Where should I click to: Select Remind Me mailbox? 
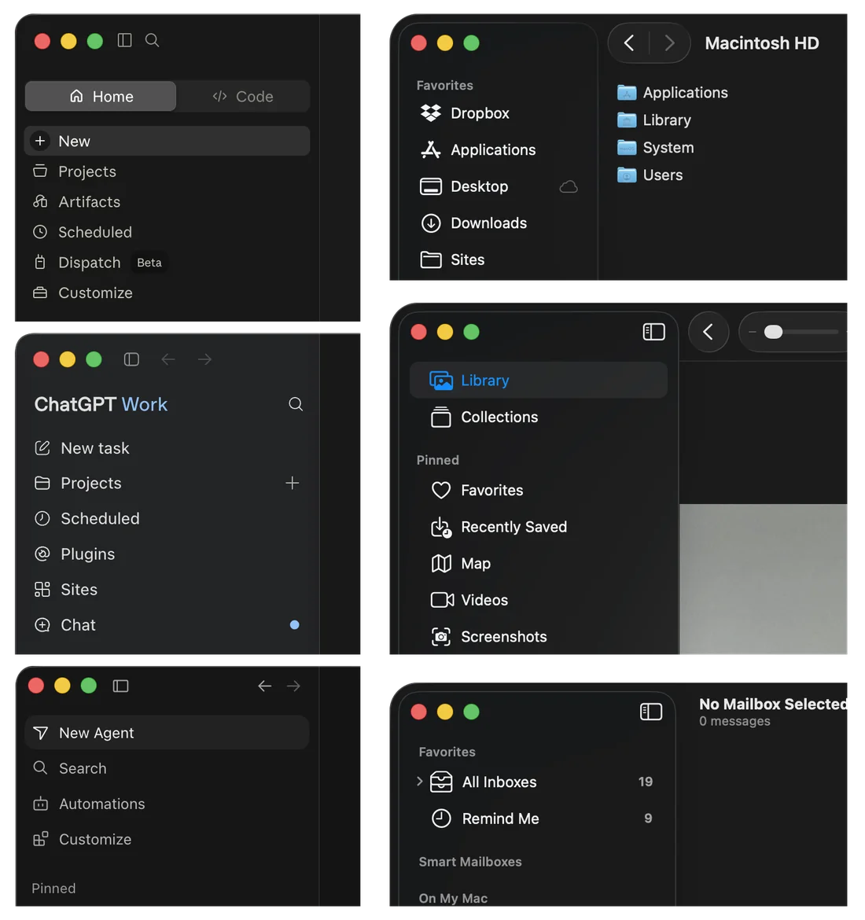point(537,819)
